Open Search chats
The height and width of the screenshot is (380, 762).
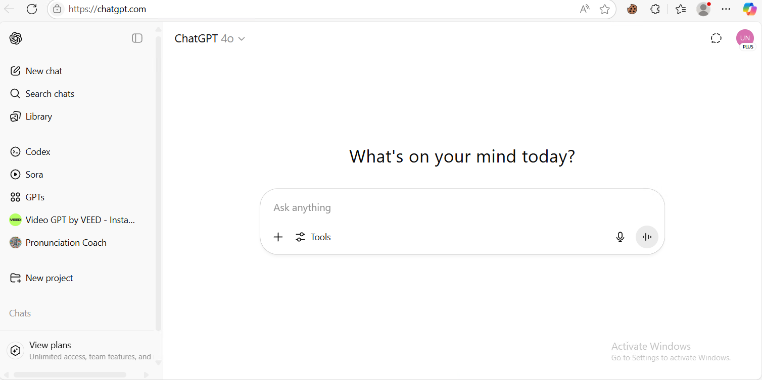tap(50, 94)
